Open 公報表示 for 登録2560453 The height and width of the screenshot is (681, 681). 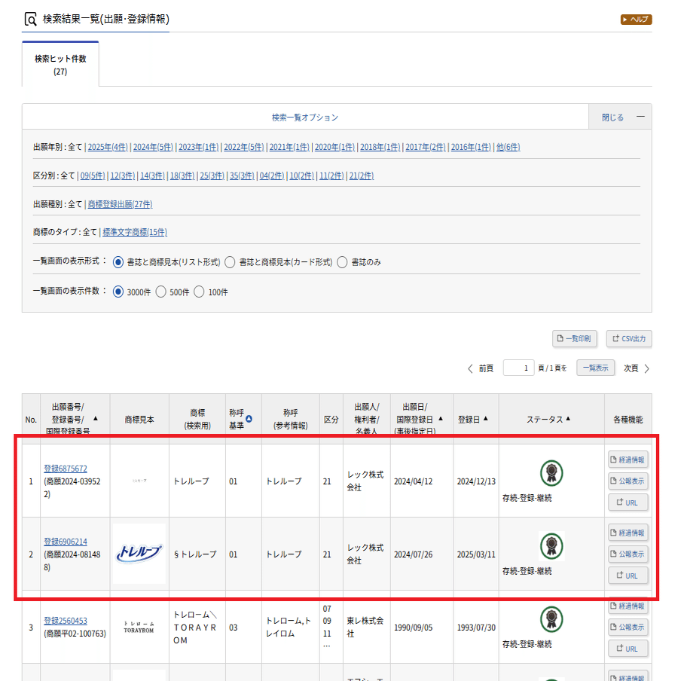pos(628,627)
